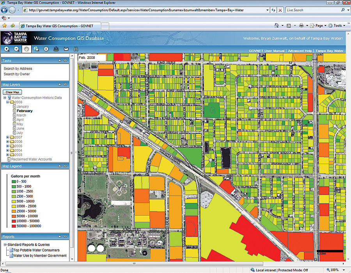Click the Print icon in command bar
The width and height of the screenshot is (351, 273).
pyautogui.click(x=301, y=25)
